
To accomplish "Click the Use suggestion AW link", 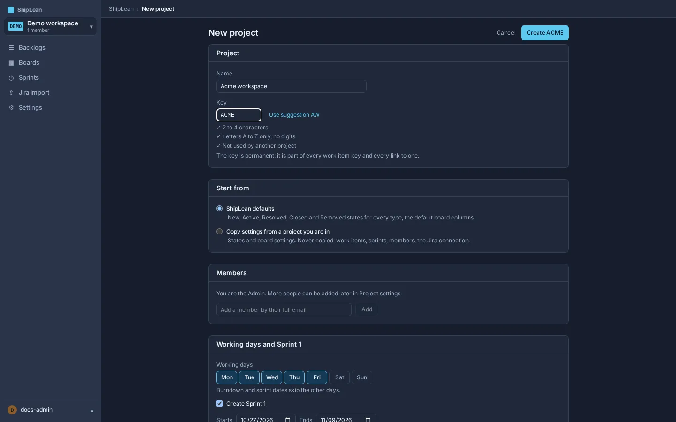I will coord(294,115).
